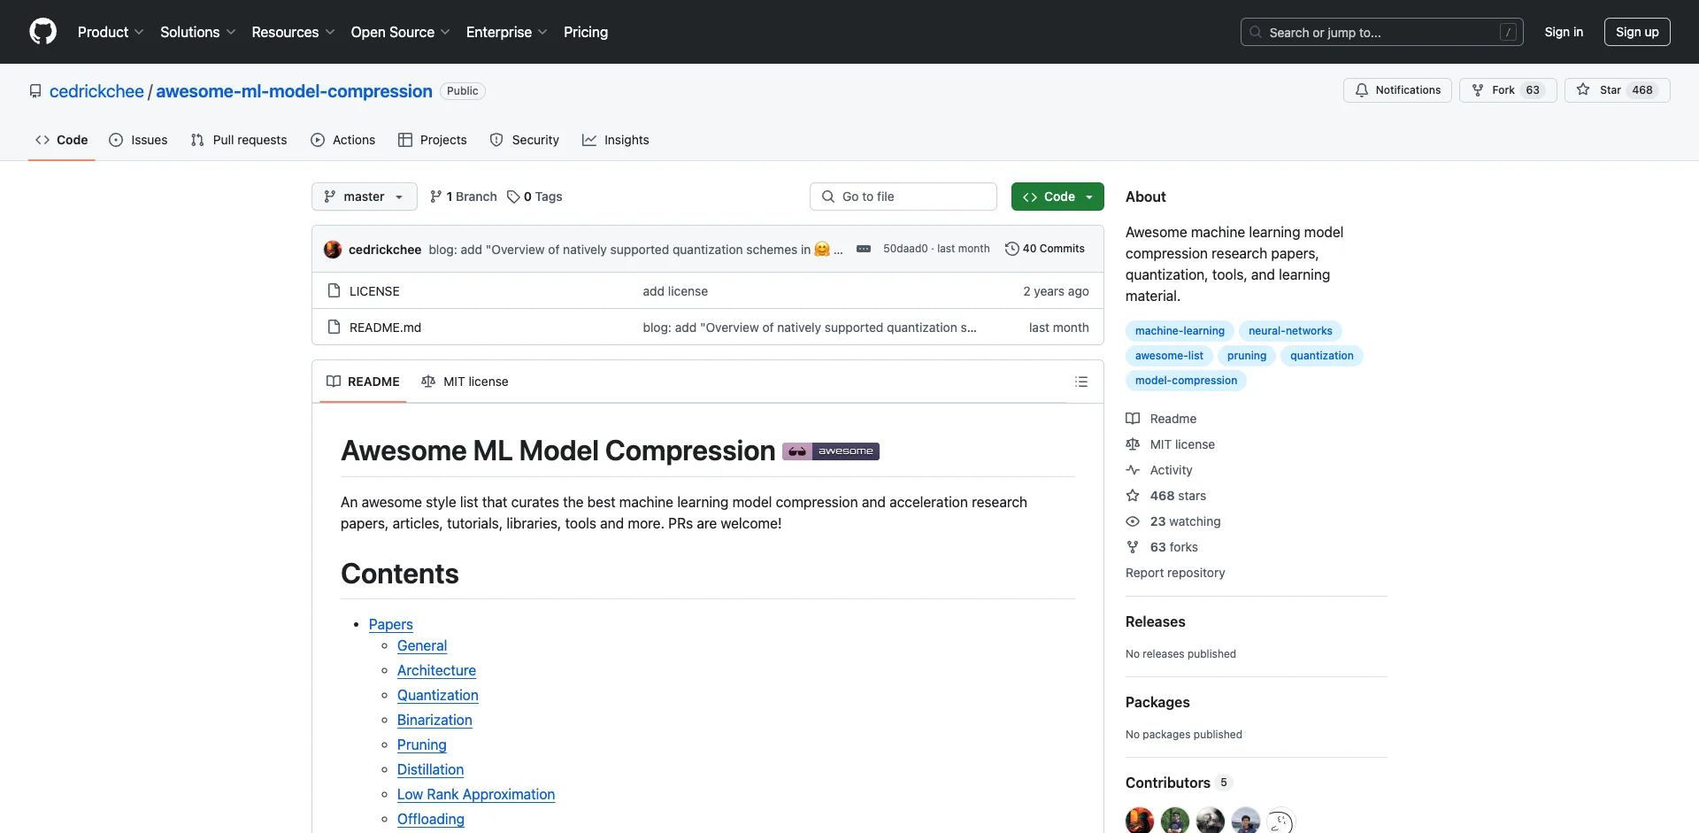Open the Activity link
Viewport: 1699px width, 833px height.
pos(1159,470)
